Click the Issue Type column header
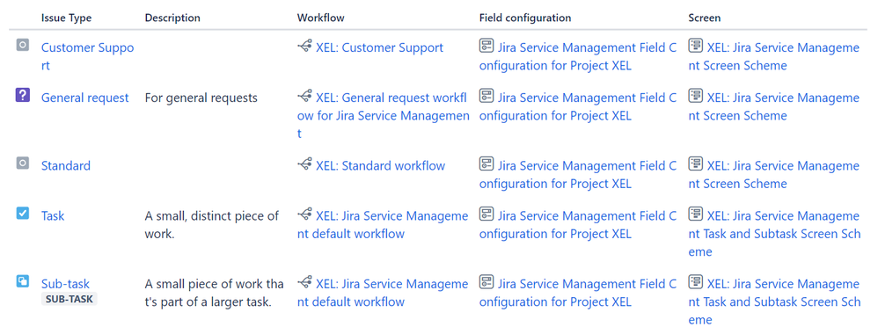This screenshot has width=878, height=327. (66, 18)
